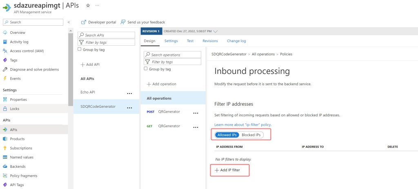Switch to the Settings tab
Viewport: 418px width, 189px height.
pyautogui.click(x=171, y=41)
